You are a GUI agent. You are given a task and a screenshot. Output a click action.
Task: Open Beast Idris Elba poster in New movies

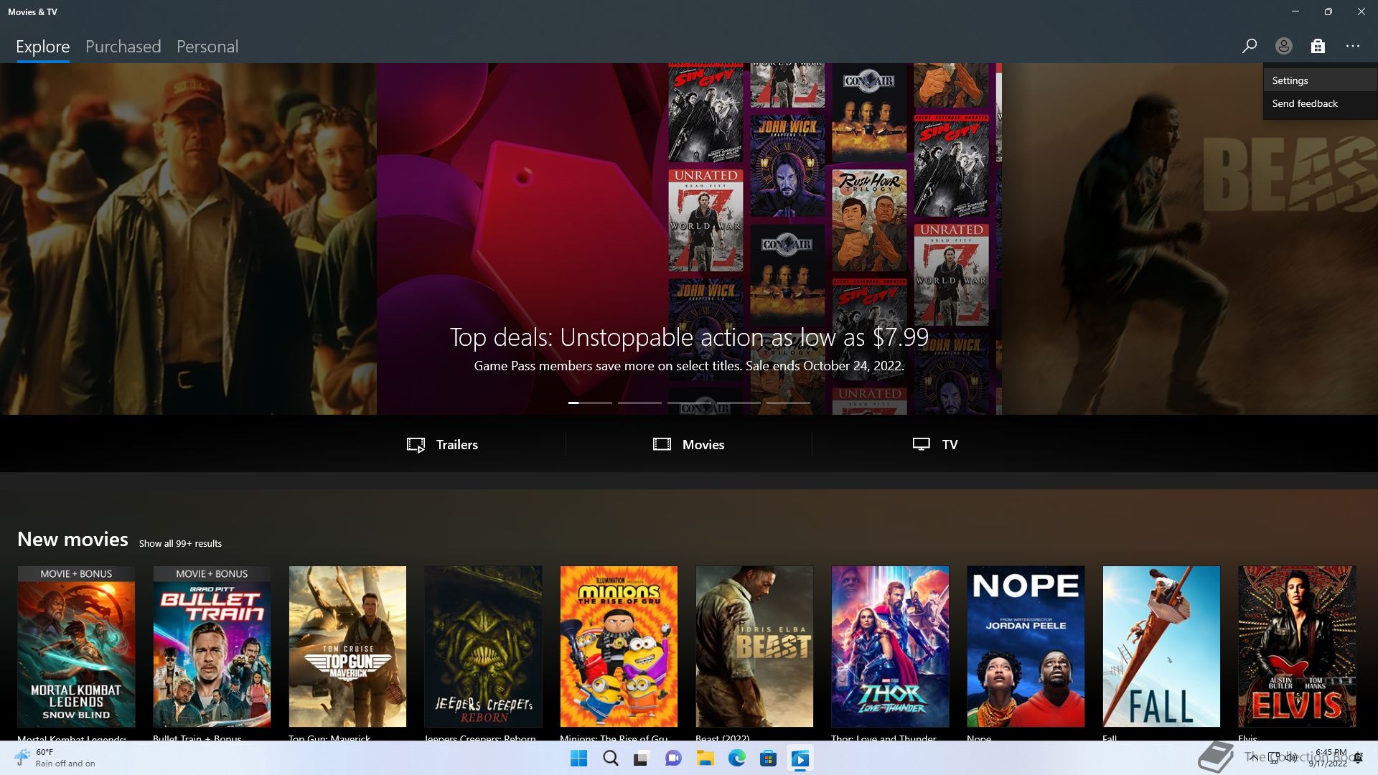pos(754,647)
